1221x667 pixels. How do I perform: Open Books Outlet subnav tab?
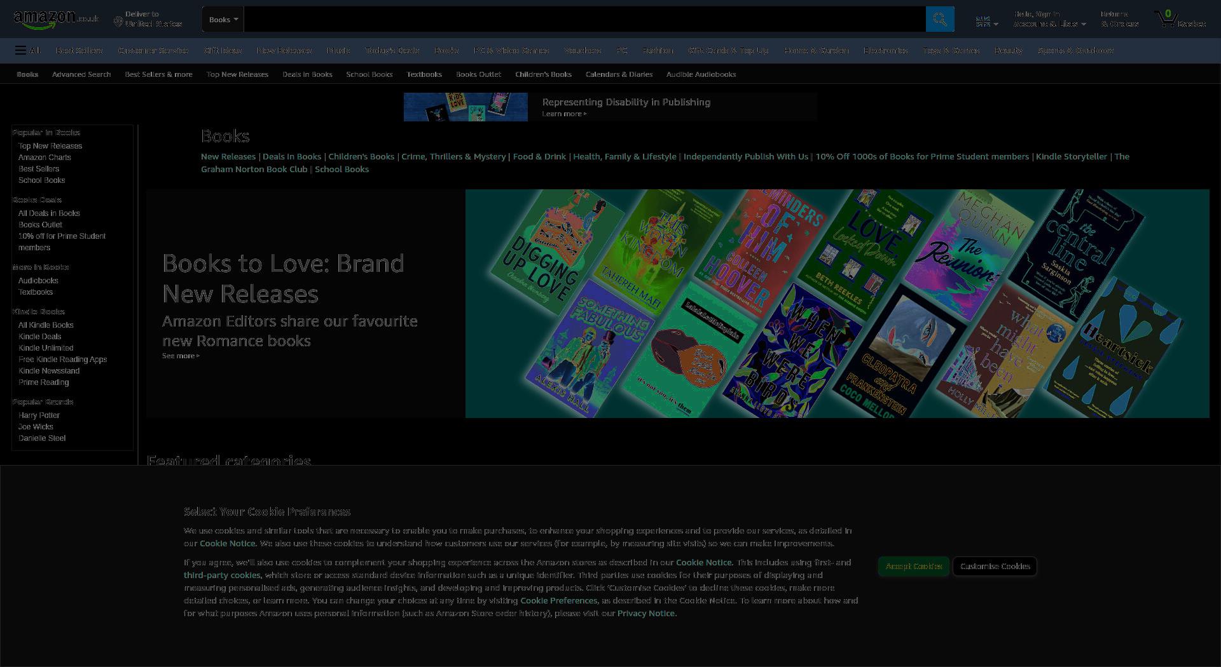point(478,74)
